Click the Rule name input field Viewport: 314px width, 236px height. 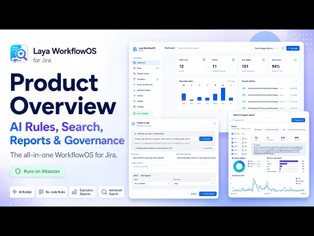tap(153, 158)
